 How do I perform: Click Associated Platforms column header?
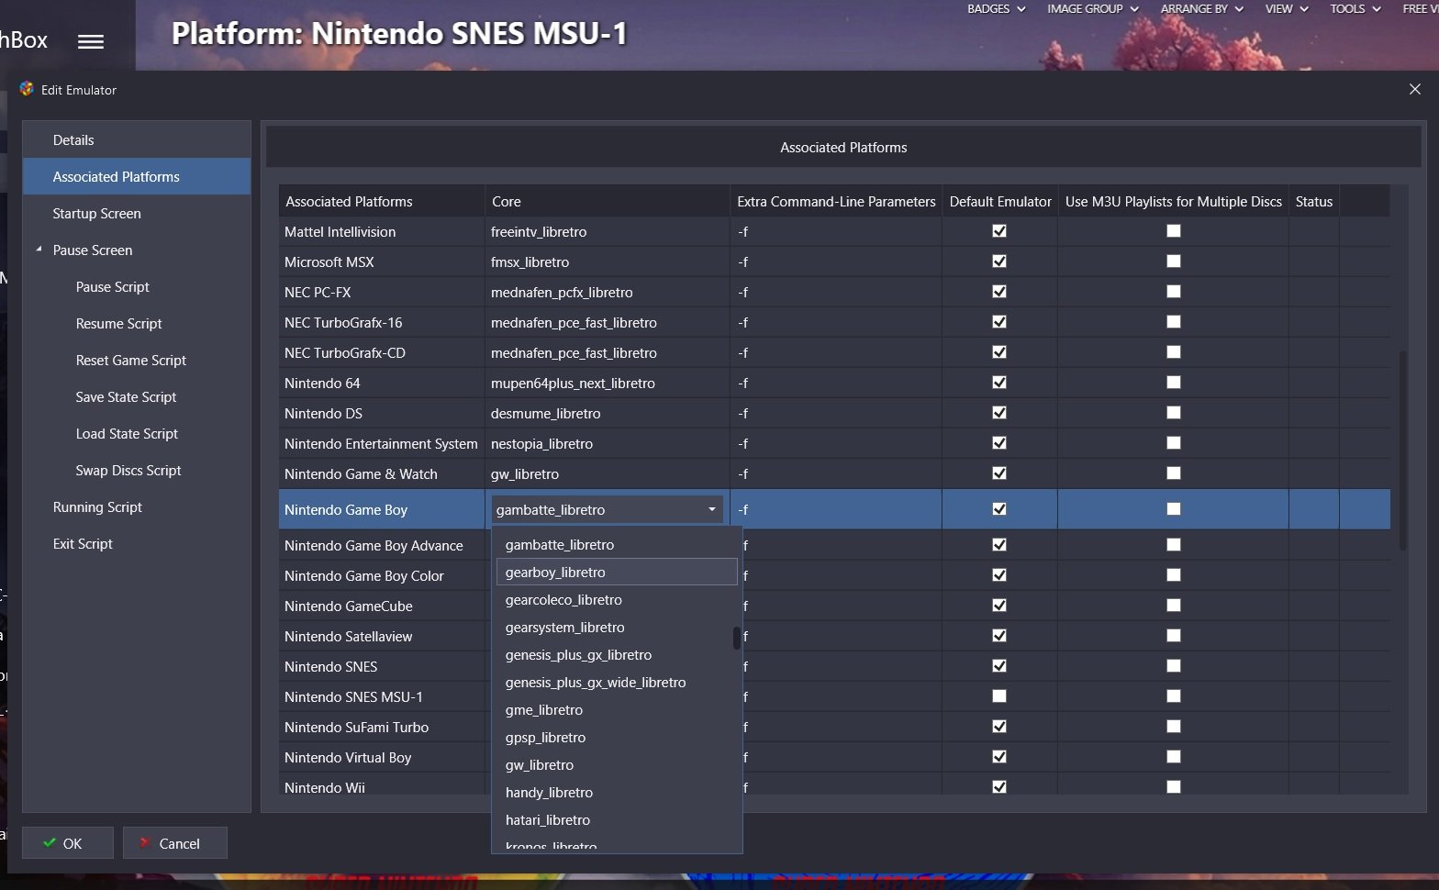pos(382,201)
